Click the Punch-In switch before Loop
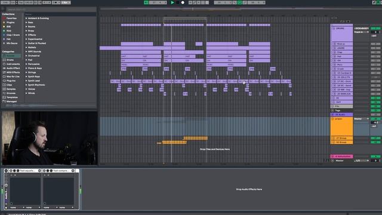The width and height of the screenshot is (382, 215). coord(235,2)
